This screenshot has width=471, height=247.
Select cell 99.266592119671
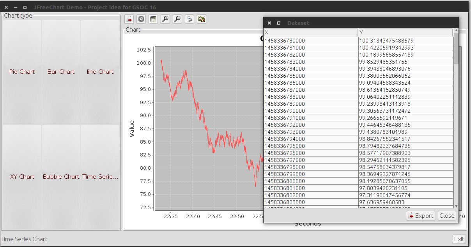click(406, 118)
